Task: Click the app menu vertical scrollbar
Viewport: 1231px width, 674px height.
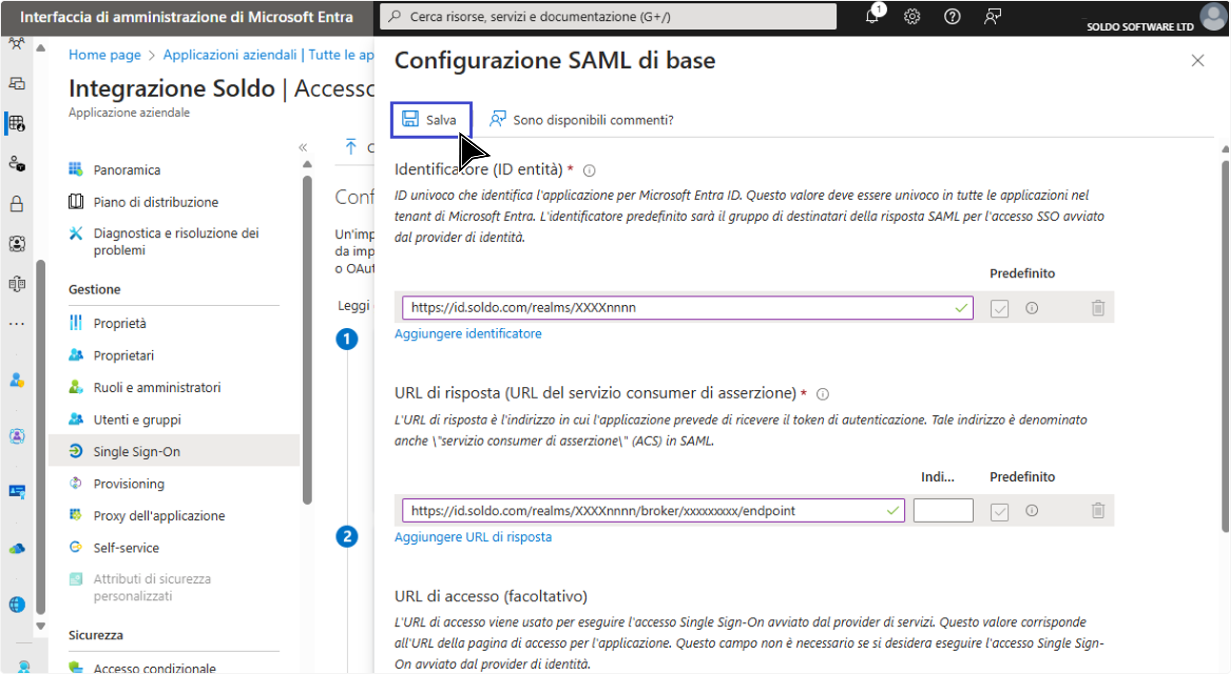Action: 307,339
